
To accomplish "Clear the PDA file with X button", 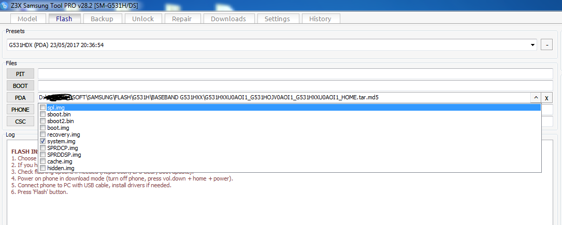I will (x=546, y=98).
